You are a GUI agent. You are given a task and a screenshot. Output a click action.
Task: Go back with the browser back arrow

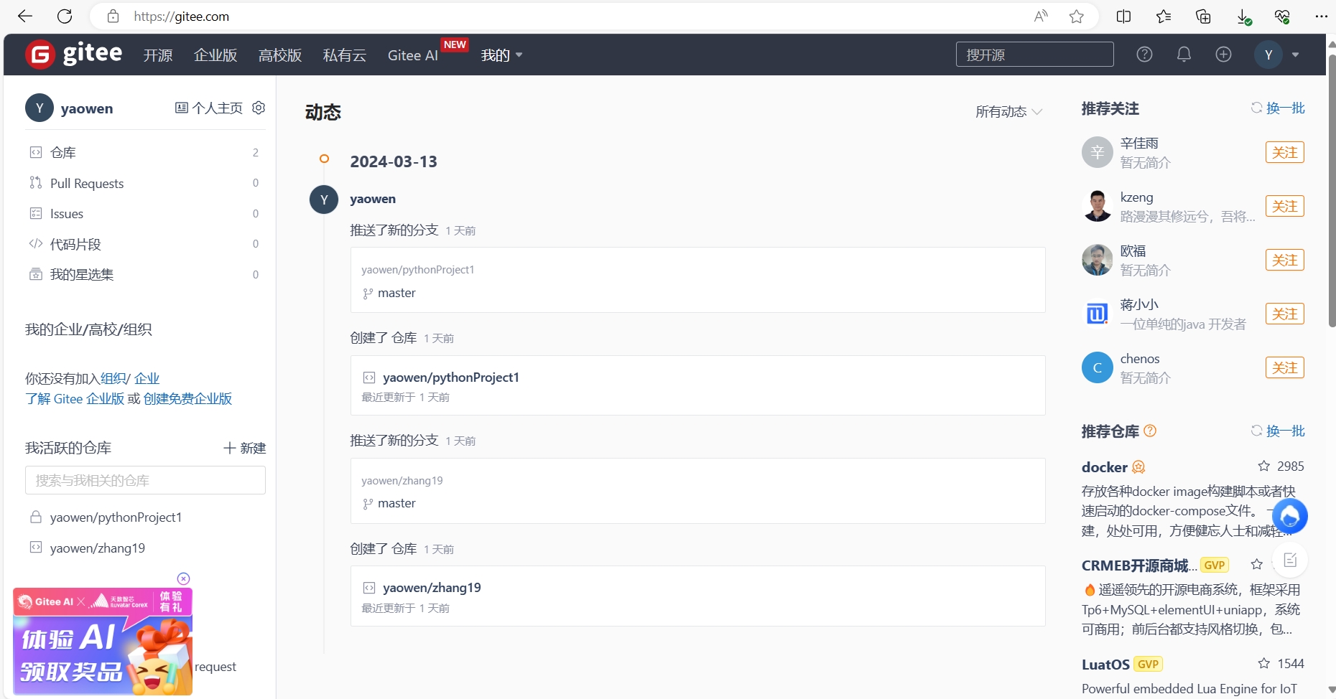coord(25,17)
